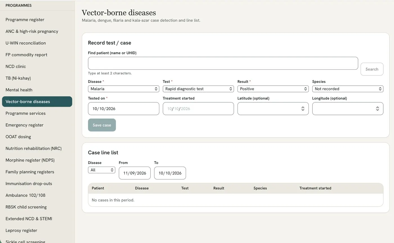Click the Species column header in table
This screenshot has width=394, height=243.
pyautogui.click(x=260, y=188)
